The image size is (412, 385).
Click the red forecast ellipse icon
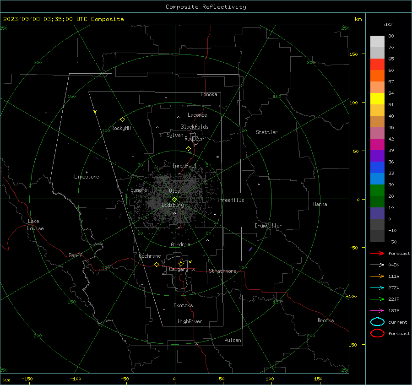(x=377, y=333)
